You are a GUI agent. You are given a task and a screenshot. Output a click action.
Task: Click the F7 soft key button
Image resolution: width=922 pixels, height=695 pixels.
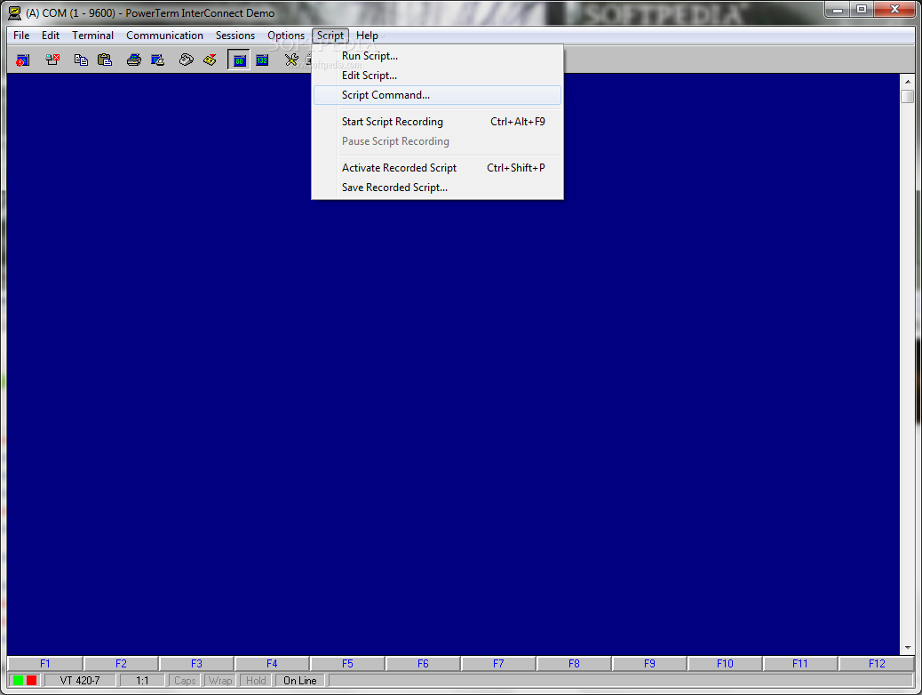[x=498, y=663]
